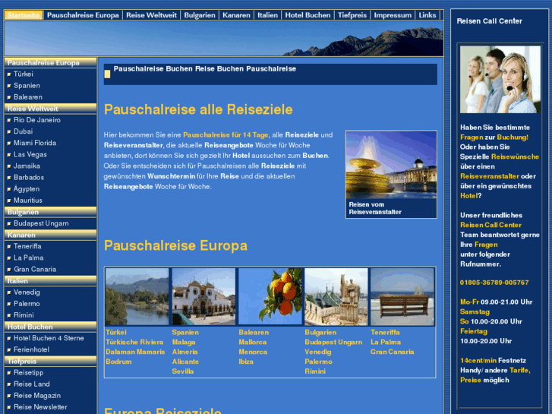Click the bullet icon beside Reisetipp

[x=9, y=373]
